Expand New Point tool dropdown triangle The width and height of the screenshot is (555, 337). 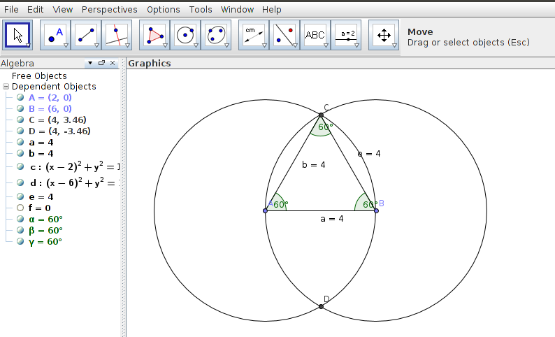click(x=66, y=45)
